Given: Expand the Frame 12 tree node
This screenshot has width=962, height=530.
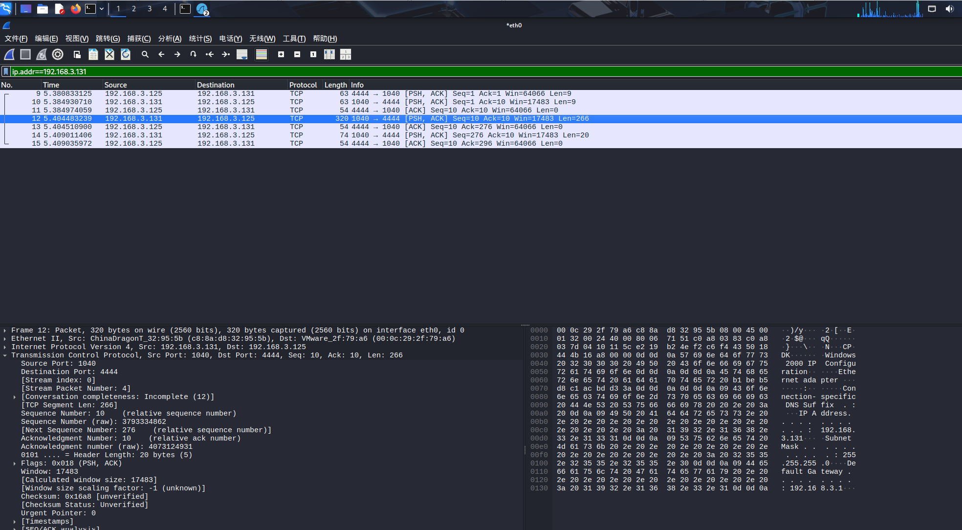Looking at the screenshot, I should coord(5,331).
